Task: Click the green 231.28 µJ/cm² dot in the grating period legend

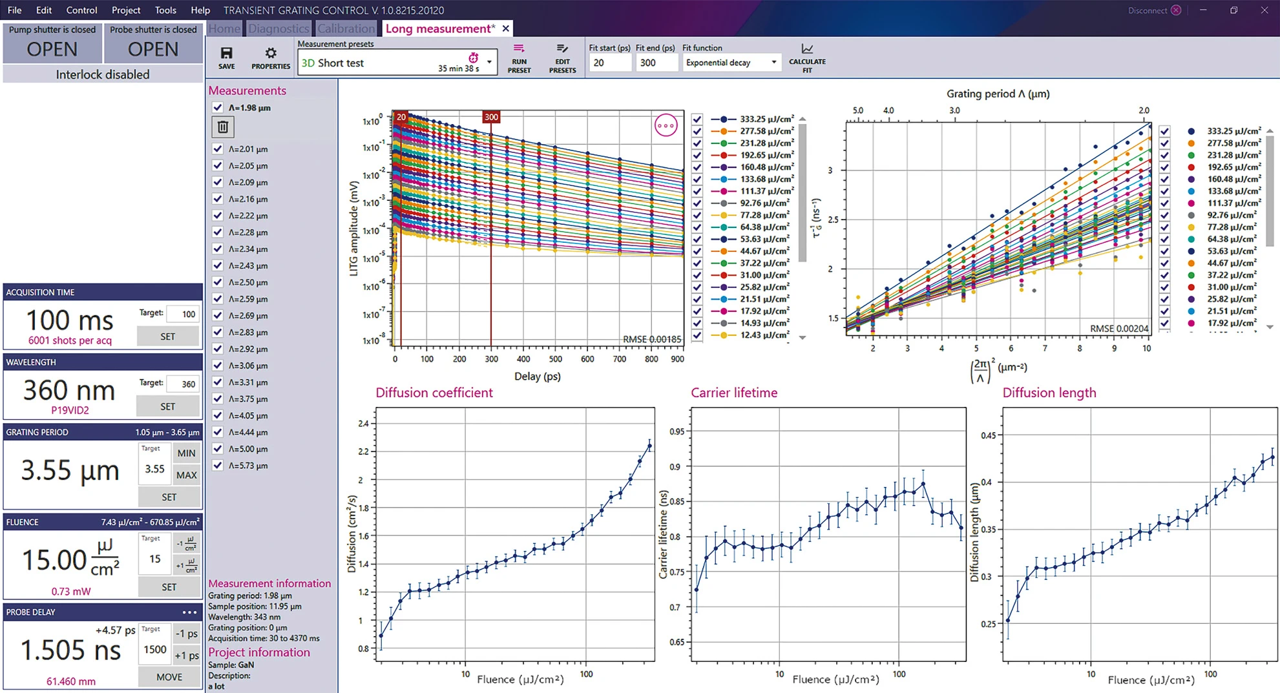Action: (x=1191, y=155)
